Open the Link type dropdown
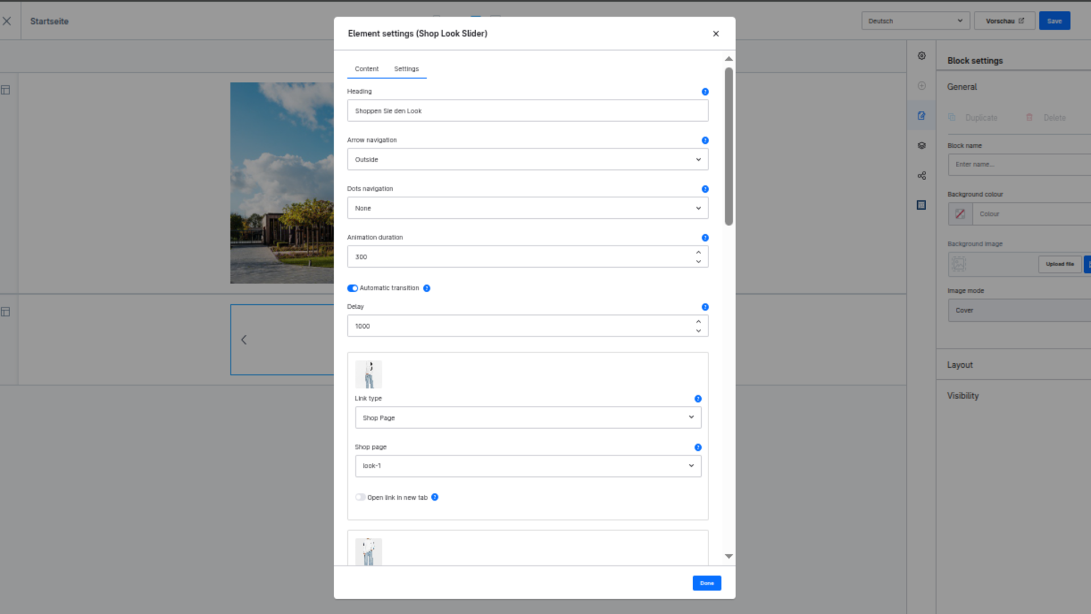This screenshot has width=1091, height=614. pos(528,418)
